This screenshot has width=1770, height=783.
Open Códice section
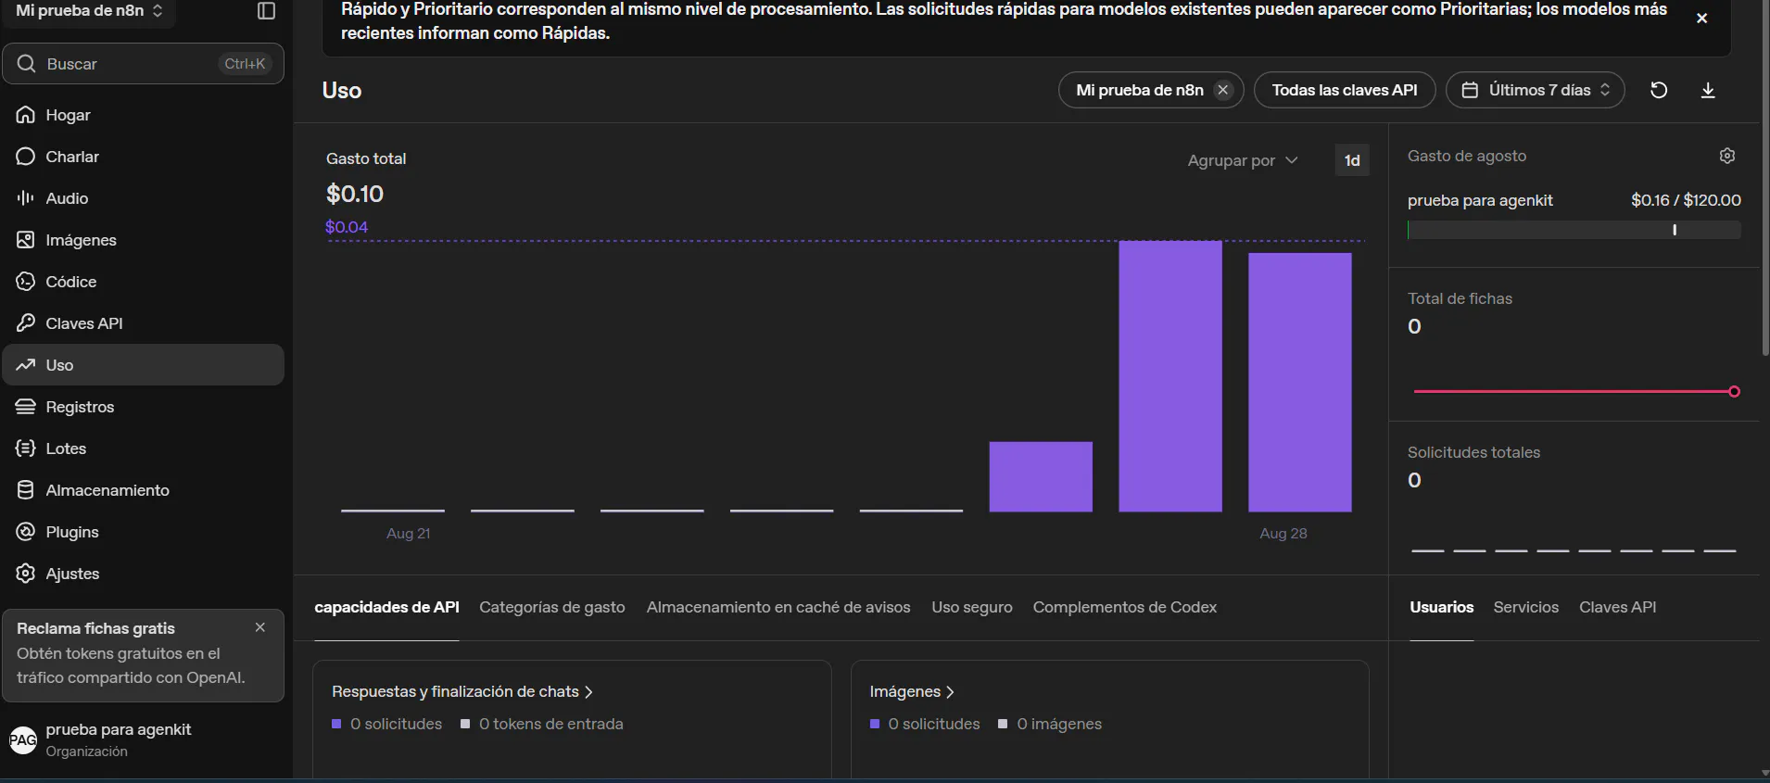(x=143, y=282)
